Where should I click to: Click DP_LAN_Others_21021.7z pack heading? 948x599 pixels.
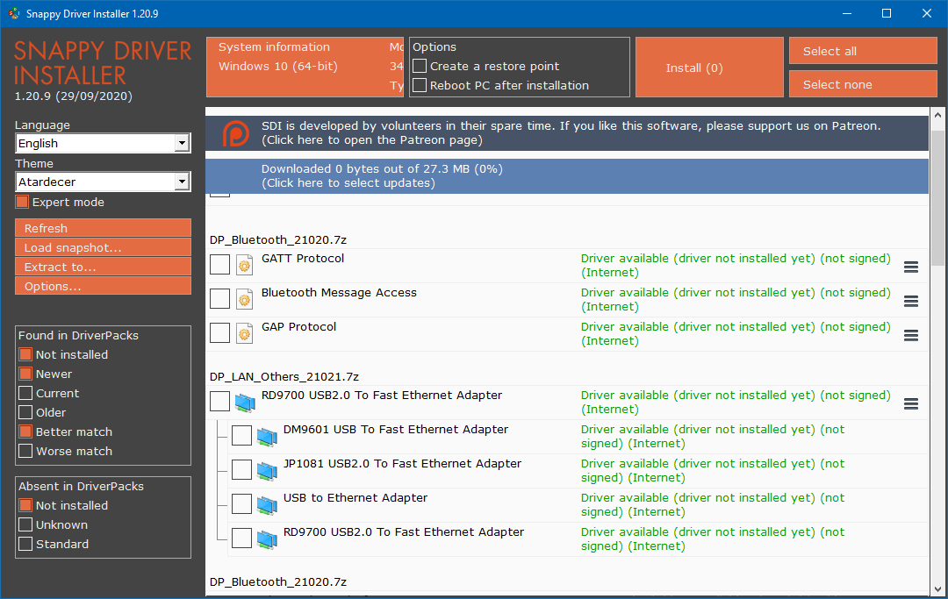point(284,377)
